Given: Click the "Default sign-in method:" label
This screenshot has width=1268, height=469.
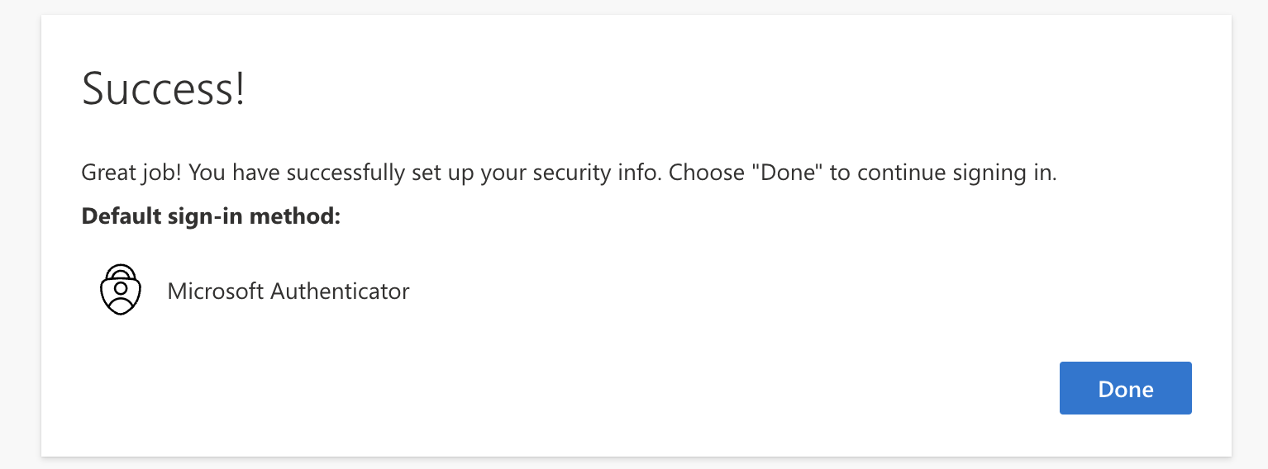Looking at the screenshot, I should pos(211,217).
